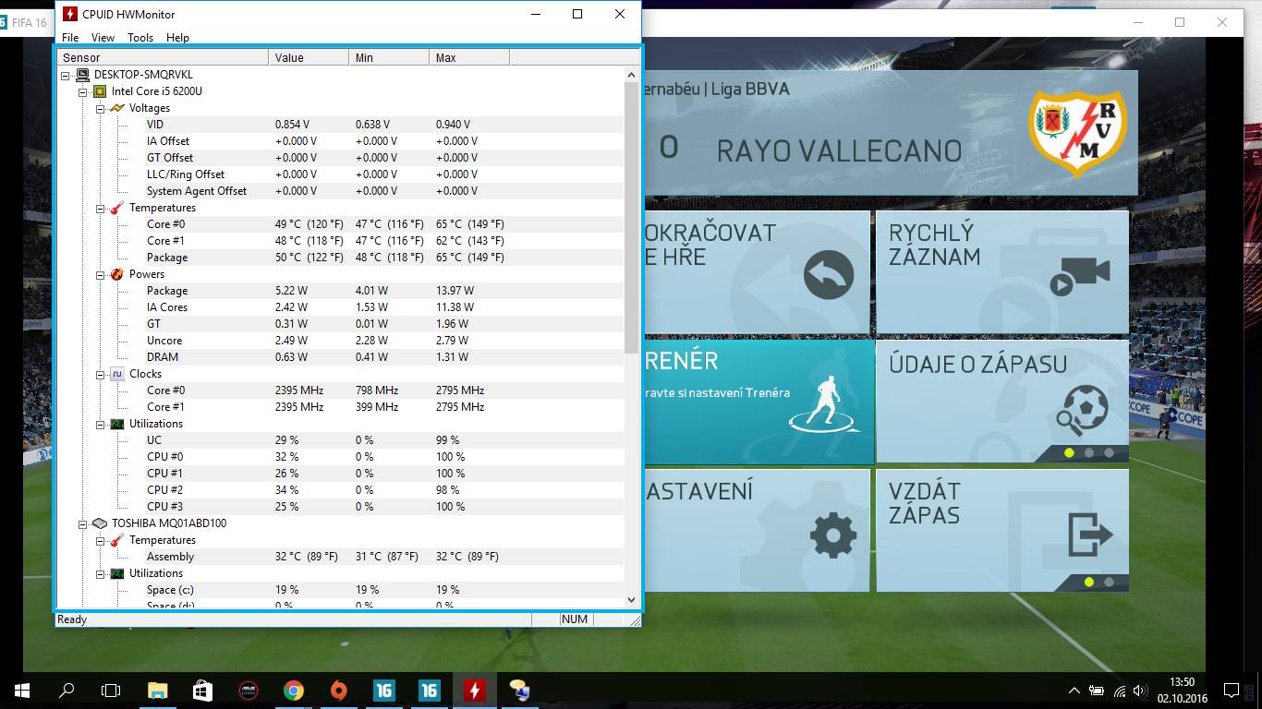Click the Rayo Vallecano club crest
This screenshot has height=709, width=1262.
pos(1077,135)
